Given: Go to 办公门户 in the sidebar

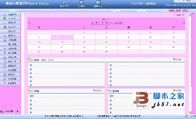Looking at the screenshot, I should coord(10,27).
